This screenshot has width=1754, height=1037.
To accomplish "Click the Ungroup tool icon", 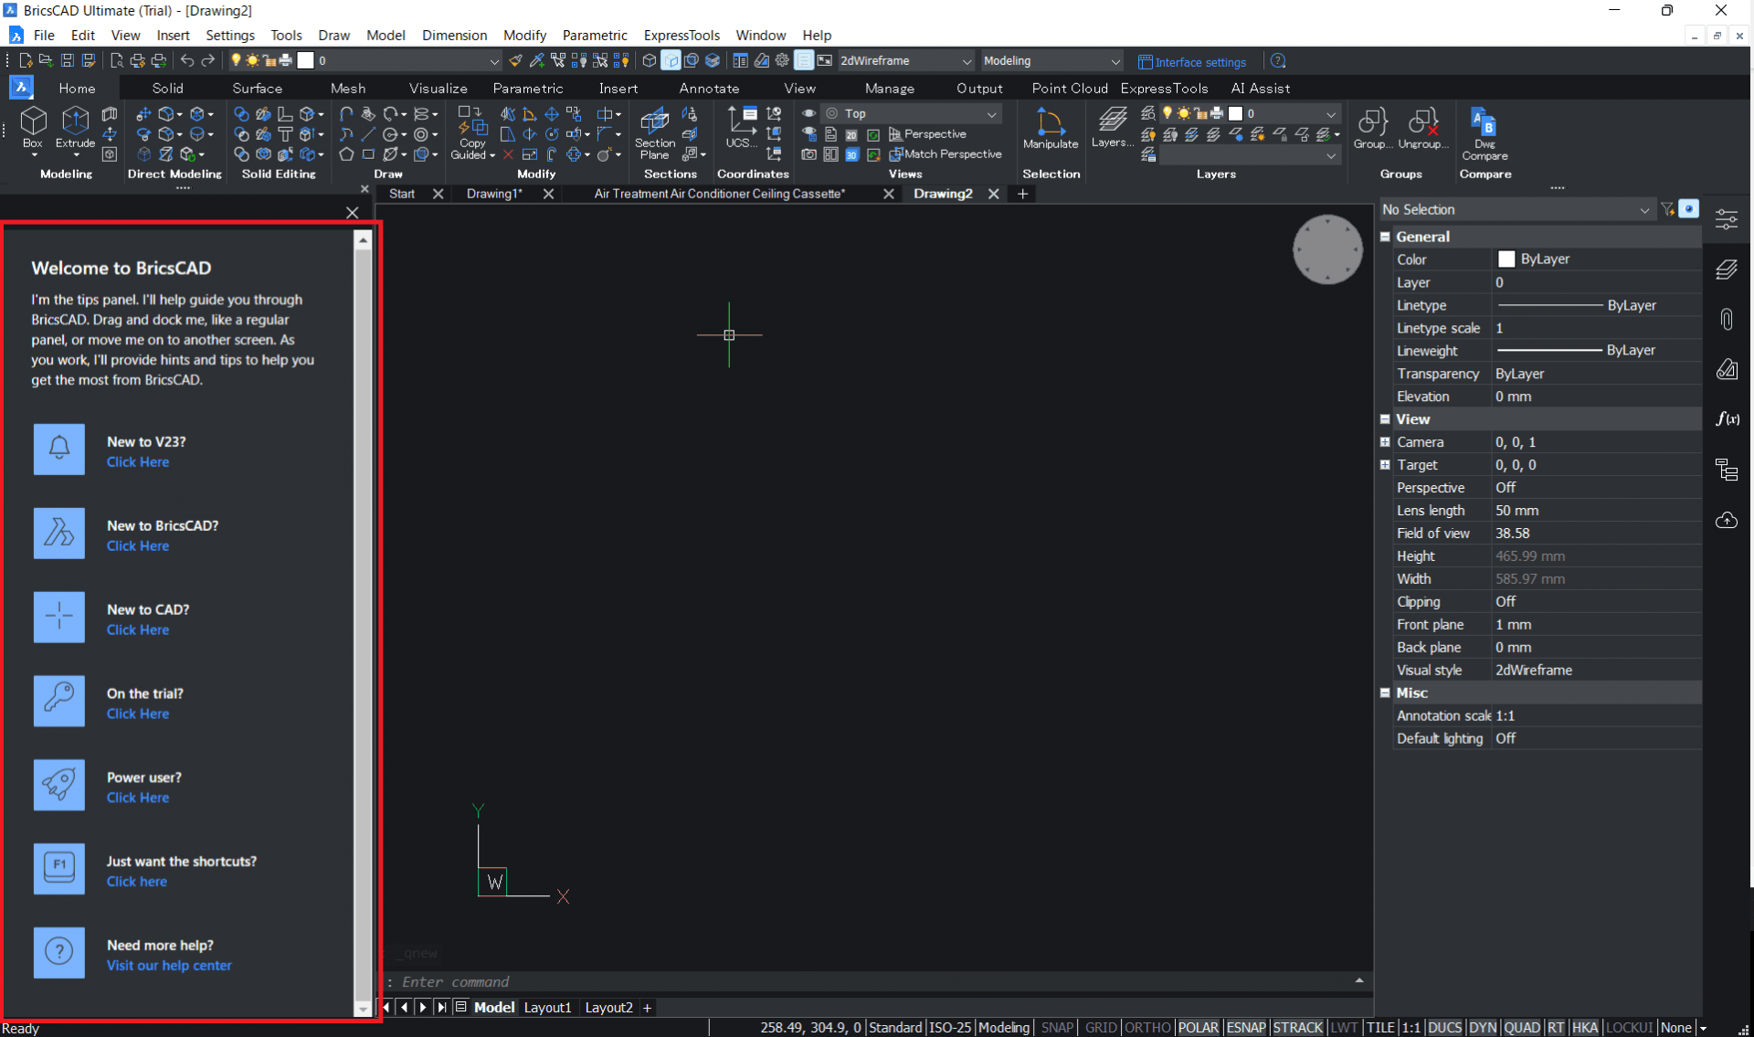I will point(1422,128).
